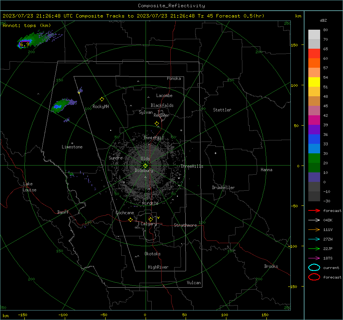Image resolution: width=343 pixels, height=320 pixels.
Task: Click the yellow diamond marker below Cochrane
Action: point(131,220)
